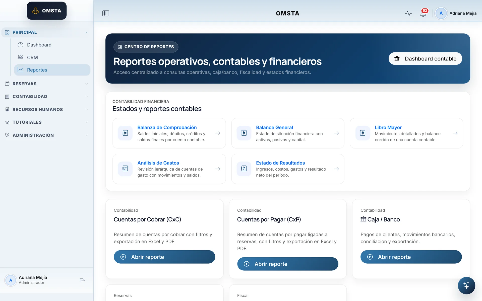This screenshot has height=301, width=482.
Task: Click the arrow on Balanza de Comprobación card
Action: (x=218, y=133)
